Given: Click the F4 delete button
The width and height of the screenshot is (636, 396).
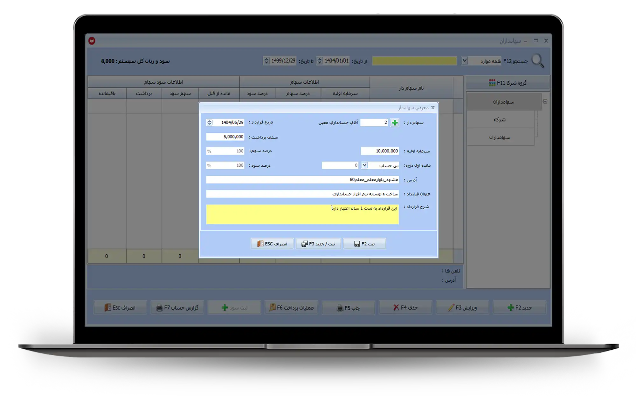Looking at the screenshot, I should [x=405, y=307].
